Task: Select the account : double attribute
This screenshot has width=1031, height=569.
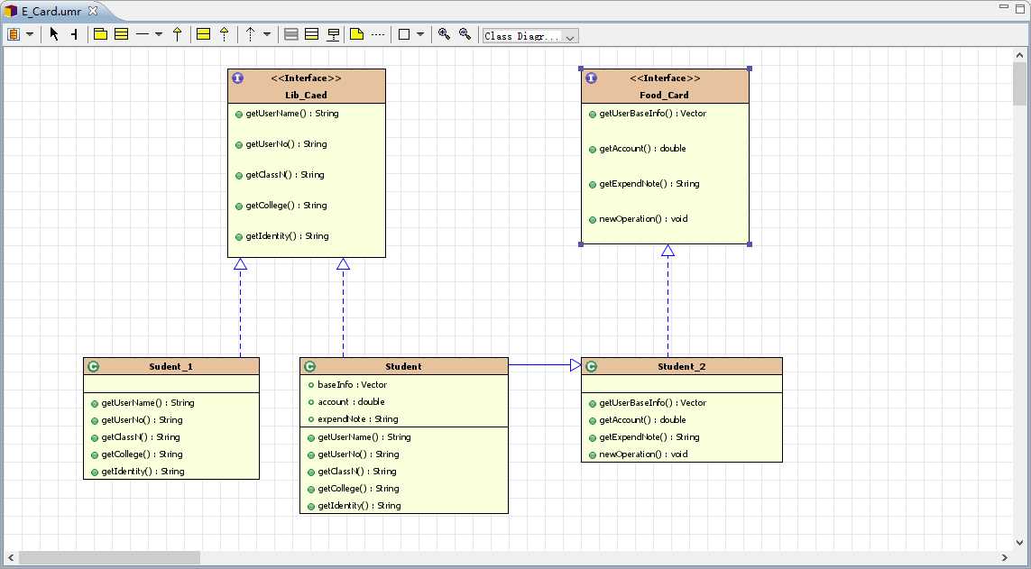Action: pos(345,402)
